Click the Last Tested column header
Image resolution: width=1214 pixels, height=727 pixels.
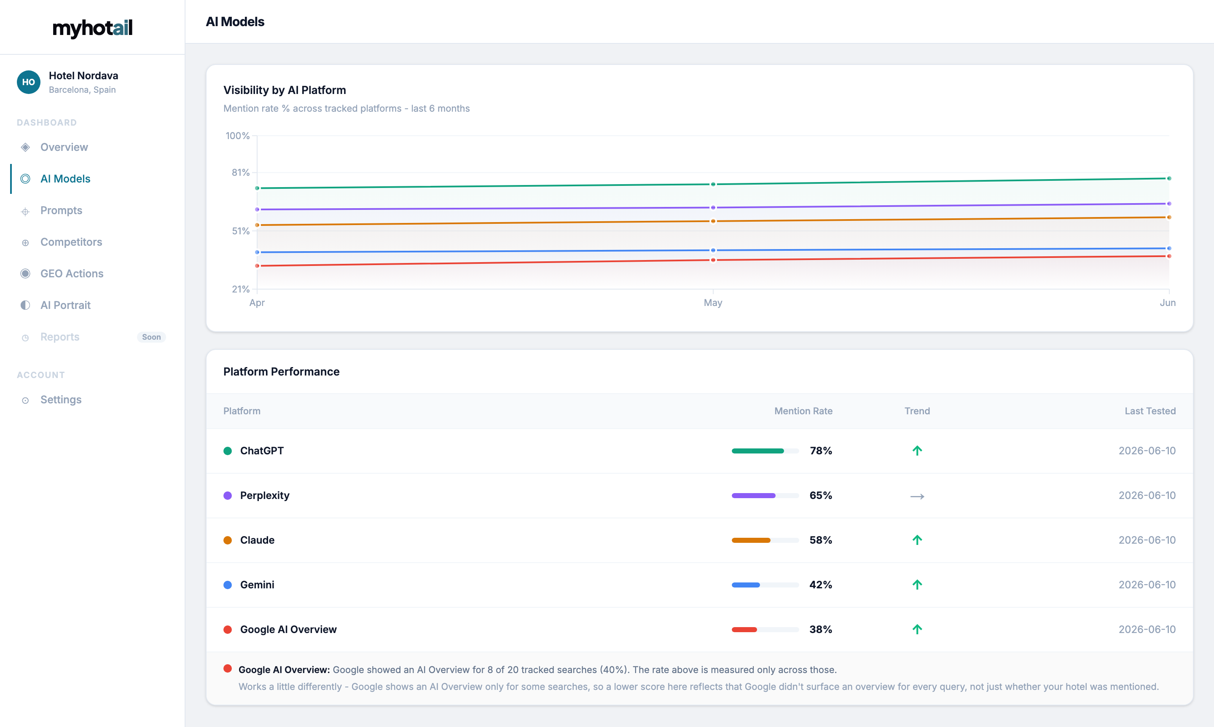click(x=1150, y=411)
